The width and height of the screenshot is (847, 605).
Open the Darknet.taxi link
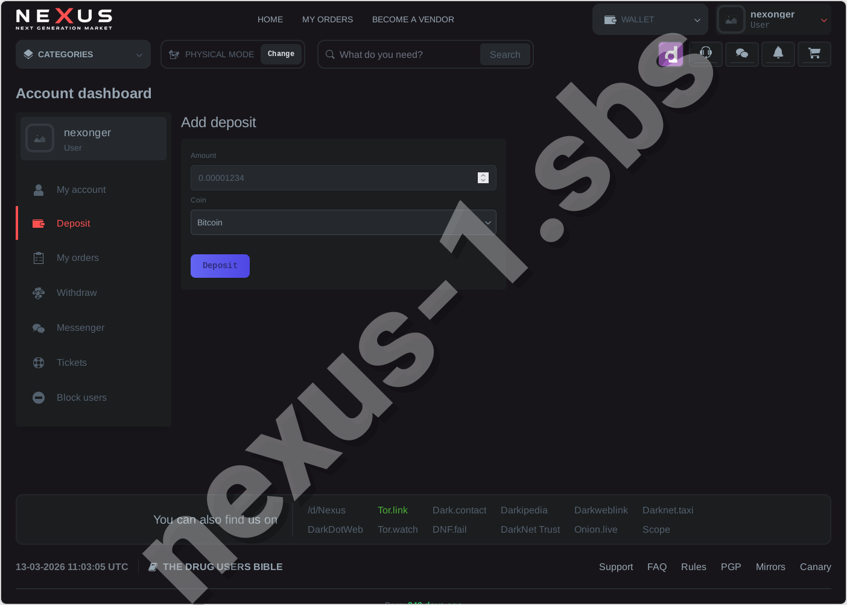pyautogui.click(x=668, y=510)
